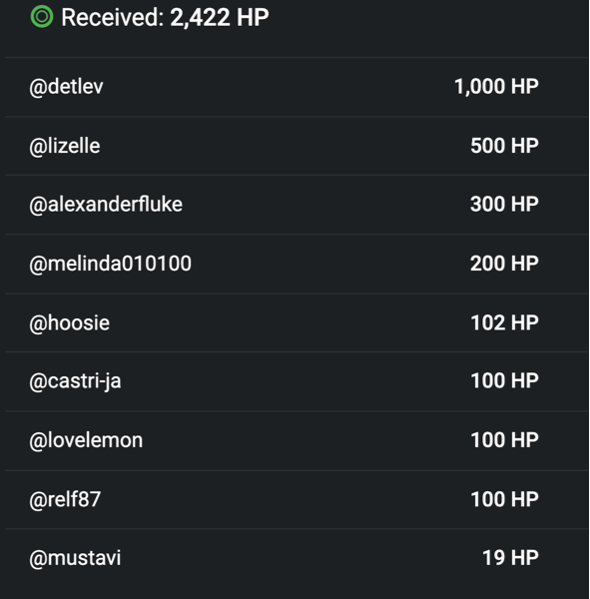Select the 500 HP delegation amount
The width and height of the screenshot is (590, 599).
click(x=504, y=146)
